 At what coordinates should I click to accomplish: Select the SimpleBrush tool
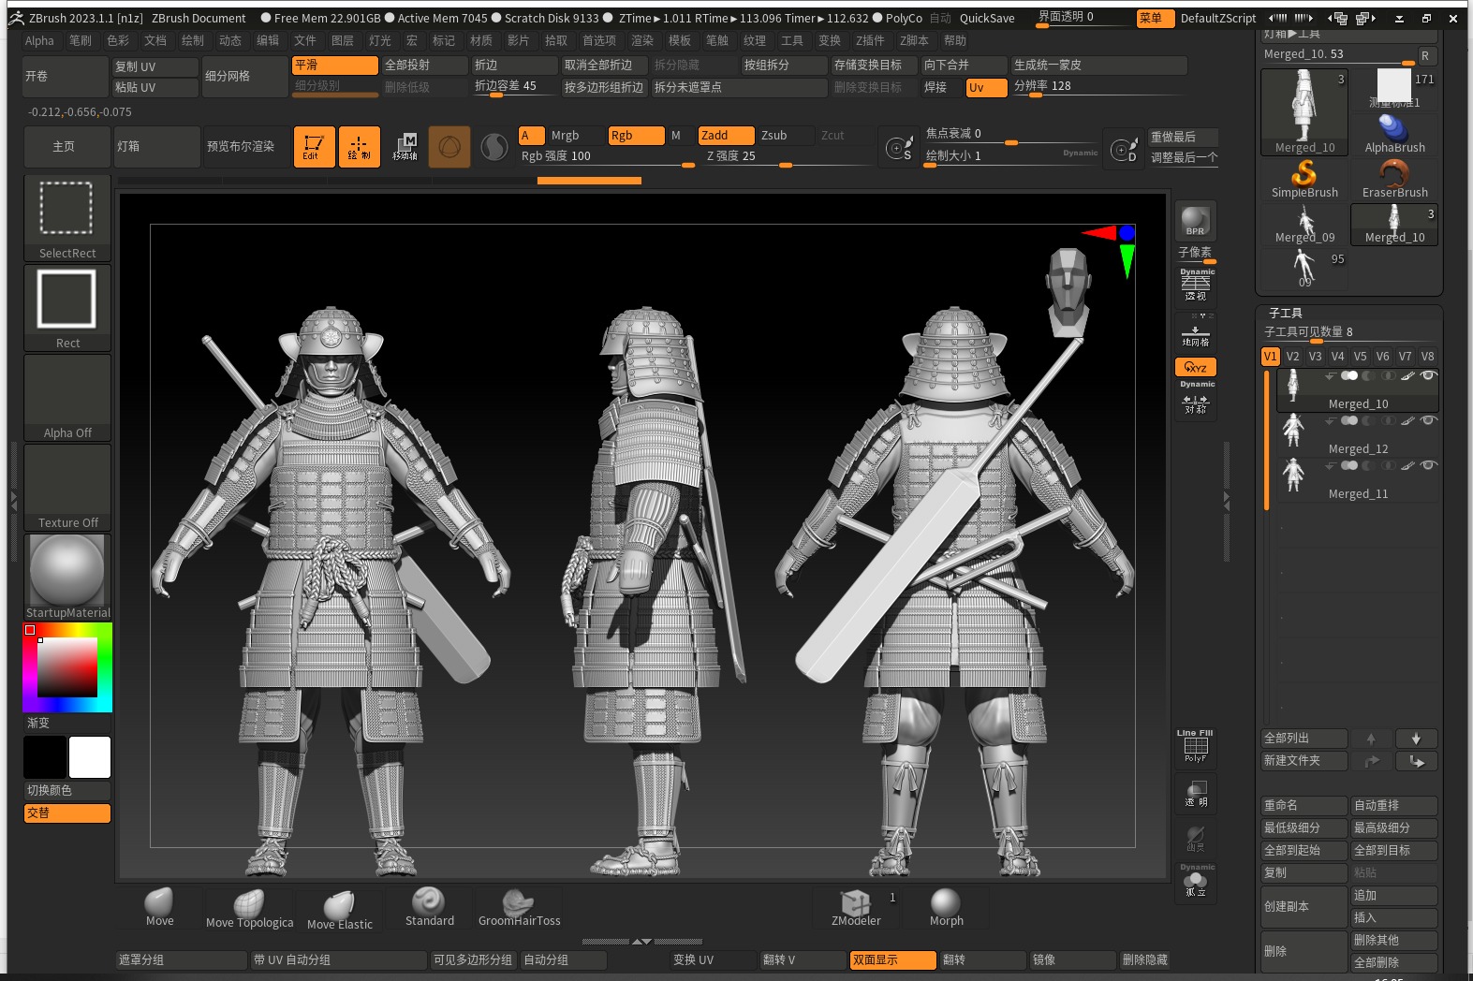click(x=1304, y=180)
